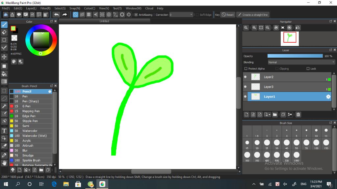Click the Reset key button
337x189 pixels.
pos(228,15)
